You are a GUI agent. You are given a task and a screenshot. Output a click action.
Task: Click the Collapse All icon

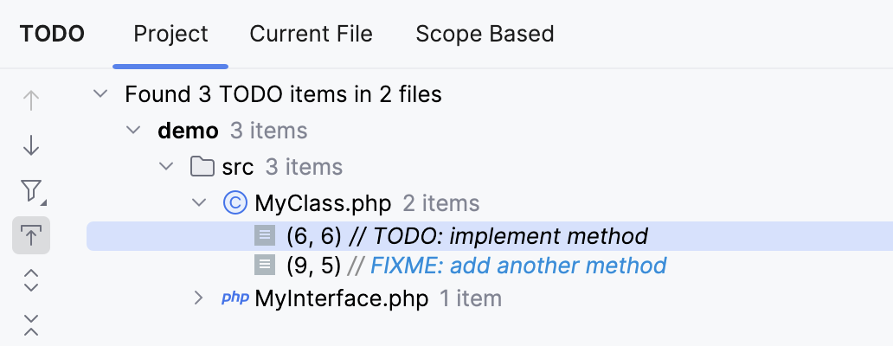click(x=31, y=324)
